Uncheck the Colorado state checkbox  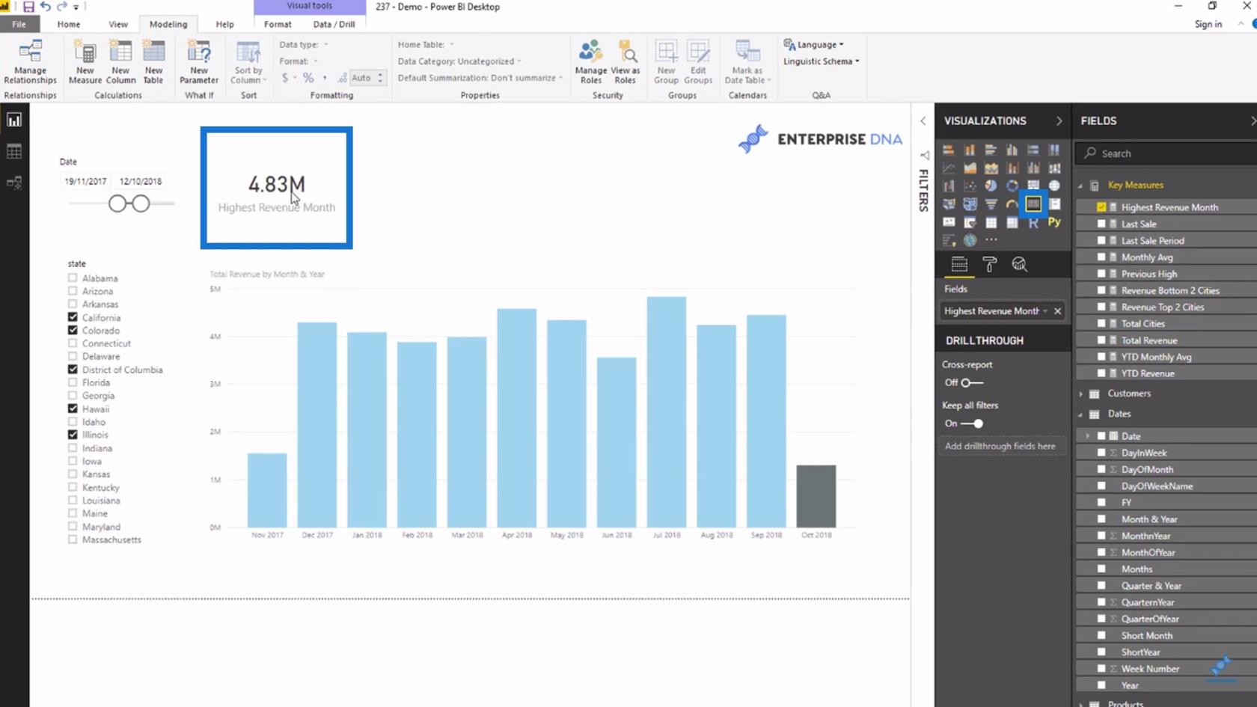73,330
